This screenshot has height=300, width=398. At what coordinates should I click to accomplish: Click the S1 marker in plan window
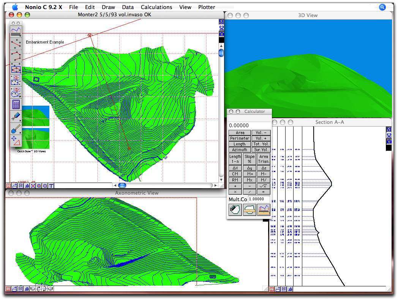[x=221, y=22]
